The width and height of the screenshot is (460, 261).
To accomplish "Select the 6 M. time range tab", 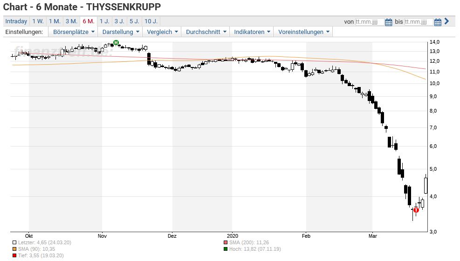I will [x=88, y=21].
